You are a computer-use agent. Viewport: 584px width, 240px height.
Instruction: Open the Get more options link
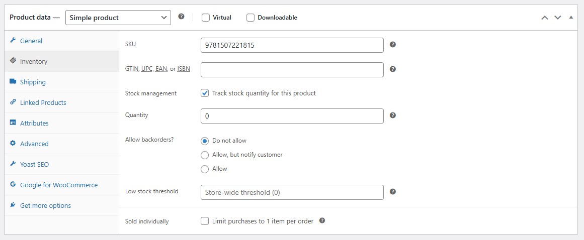[45, 205]
